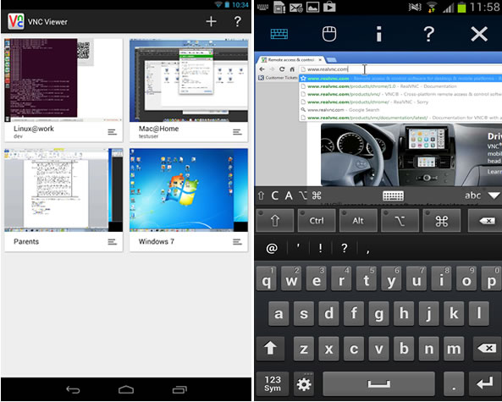Click the remote browser home icon

point(292,69)
